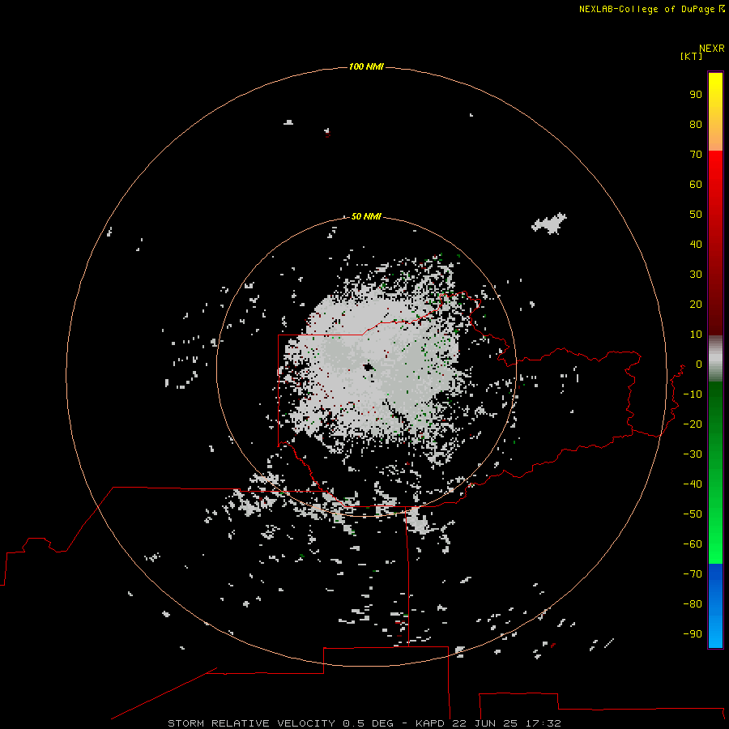Click the Storm Relative Velocity KAPD caption
The width and height of the screenshot is (729, 729).
[x=364, y=723]
